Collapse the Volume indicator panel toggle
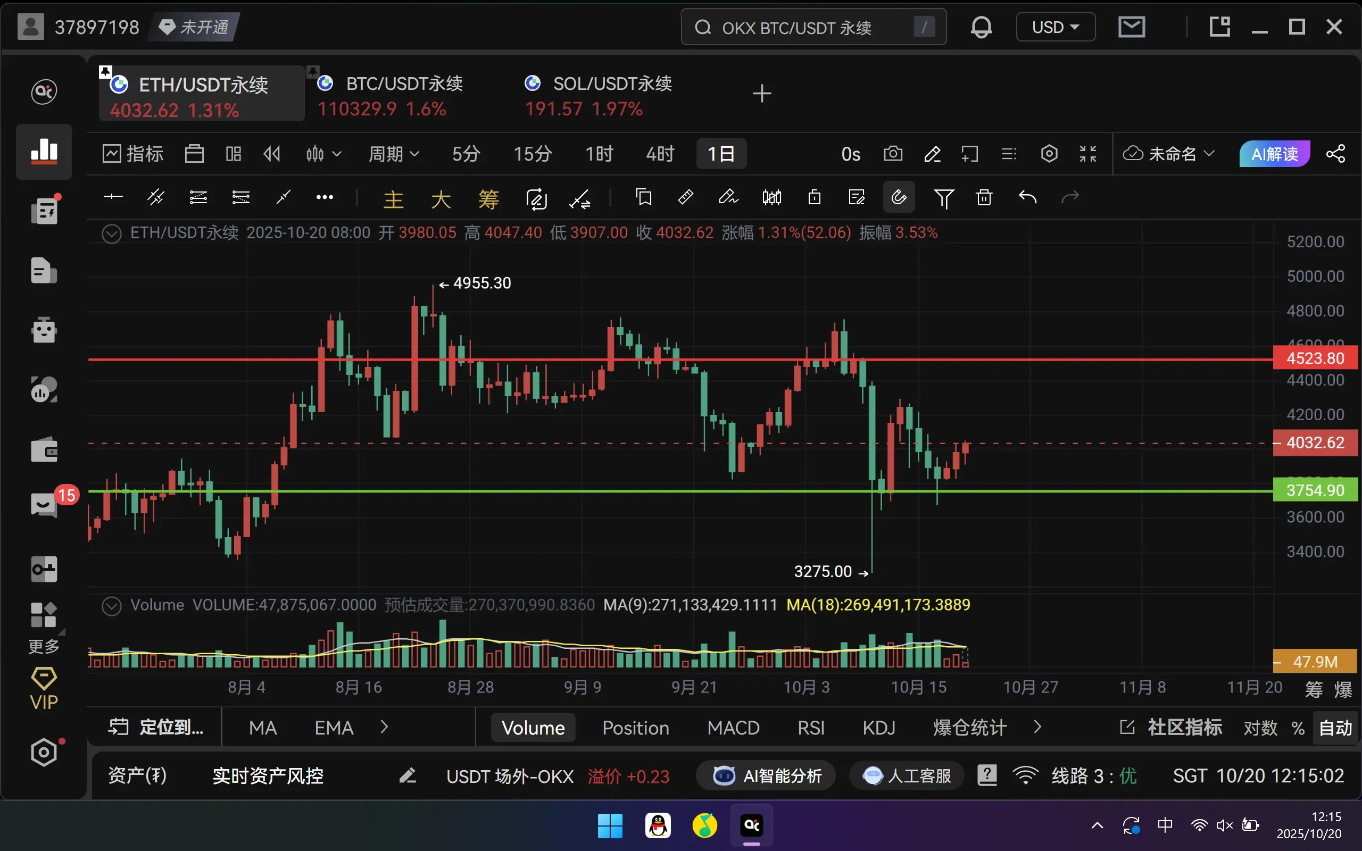 [111, 606]
